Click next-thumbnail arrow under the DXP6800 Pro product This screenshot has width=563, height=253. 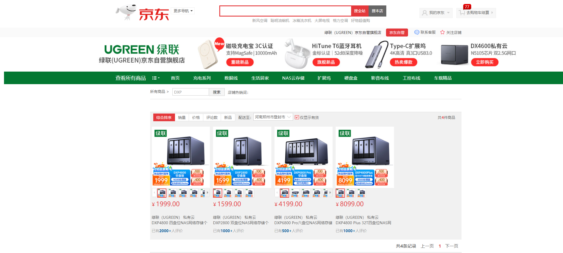click(330, 193)
